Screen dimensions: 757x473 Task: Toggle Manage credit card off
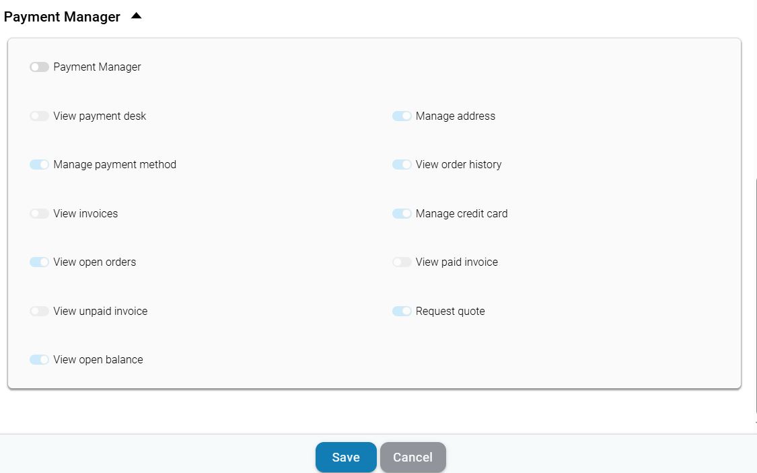pyautogui.click(x=402, y=214)
